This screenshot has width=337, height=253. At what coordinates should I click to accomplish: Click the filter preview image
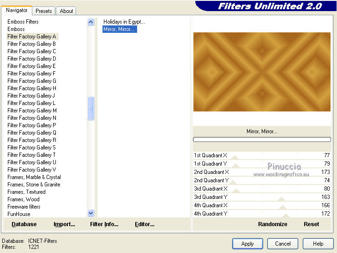point(262,72)
